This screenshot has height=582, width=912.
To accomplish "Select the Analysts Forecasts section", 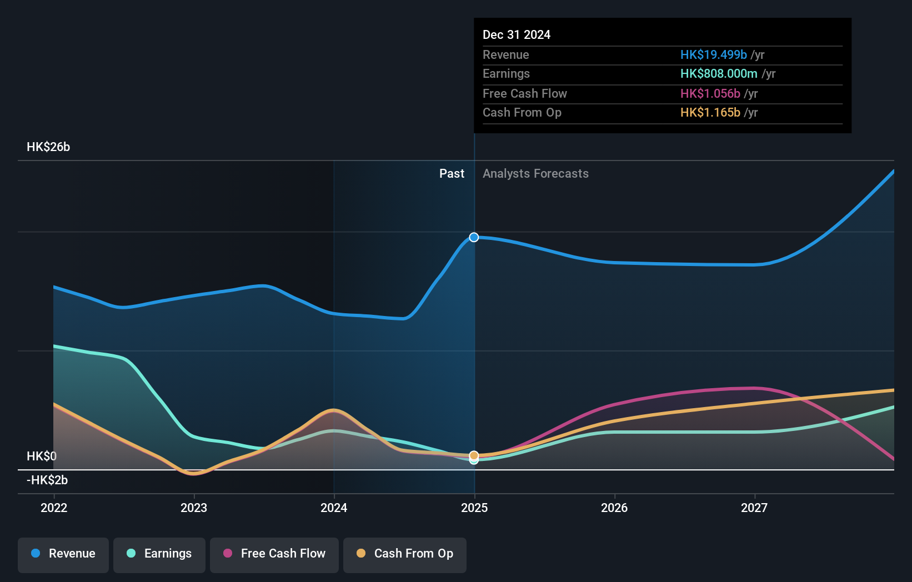I will click(535, 173).
